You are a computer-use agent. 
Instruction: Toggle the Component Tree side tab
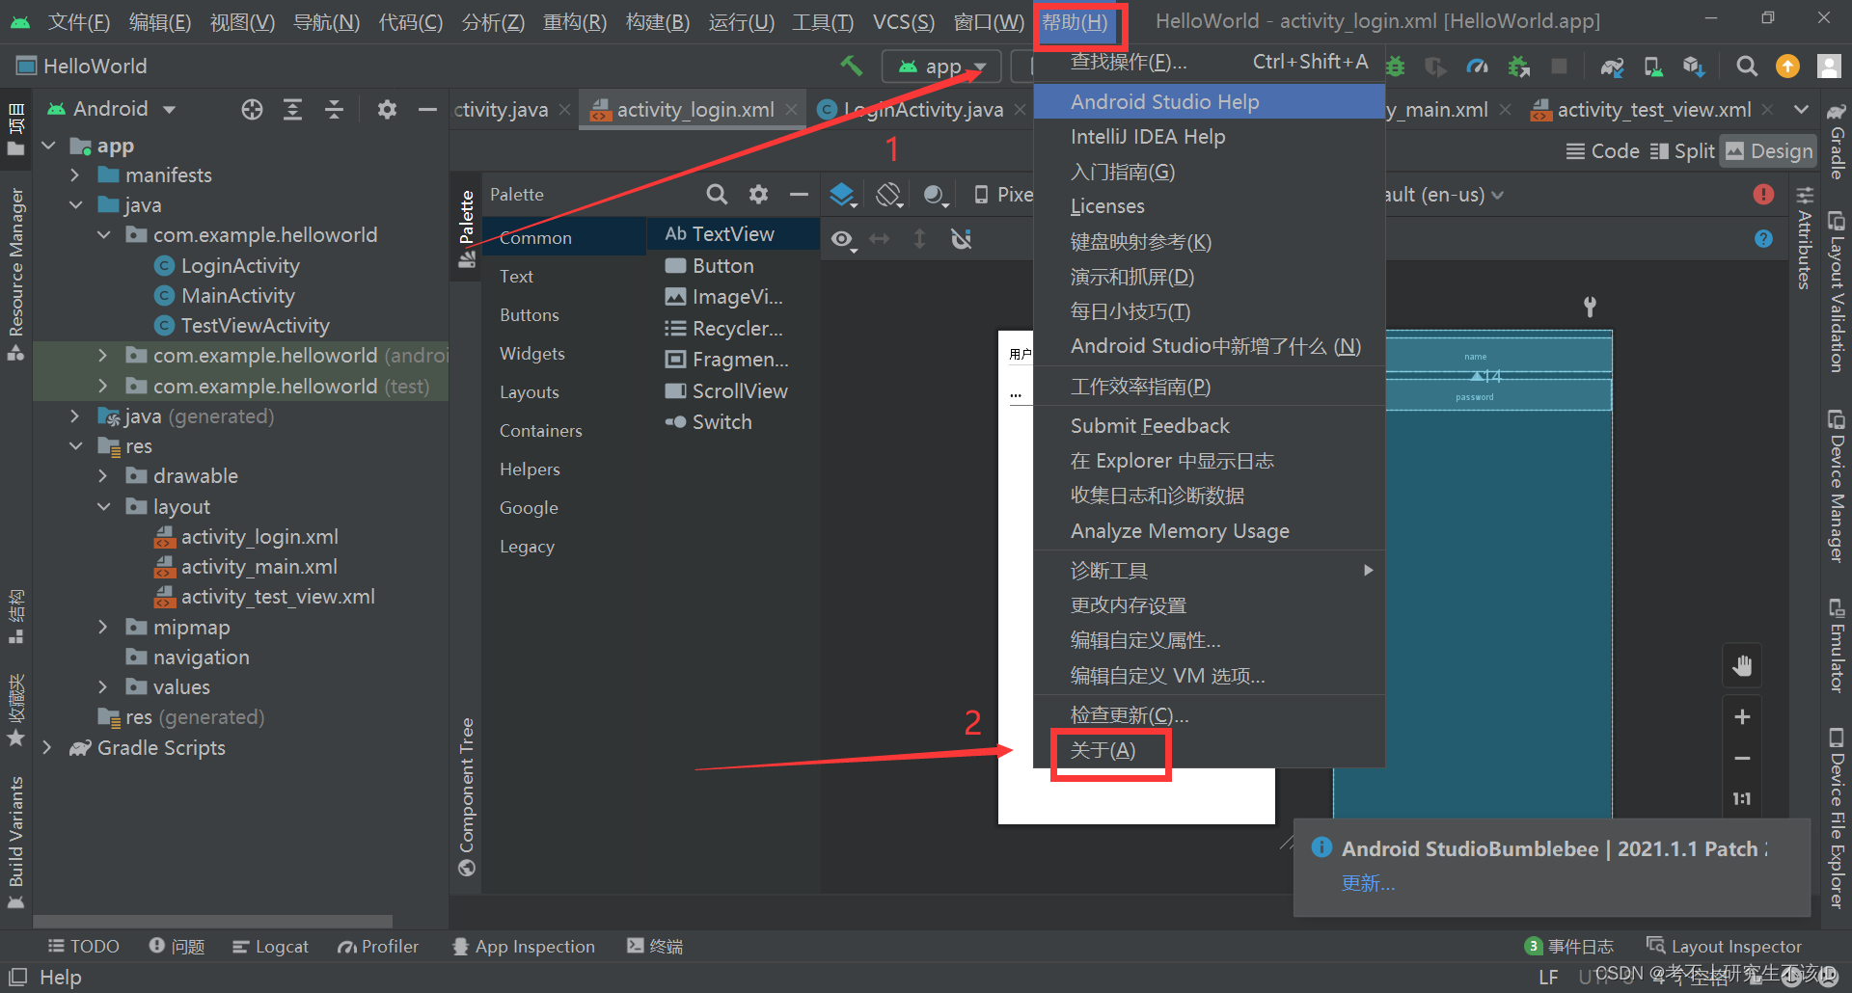pos(466,796)
